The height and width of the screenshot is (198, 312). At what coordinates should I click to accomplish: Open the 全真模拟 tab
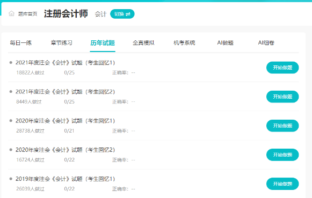(x=143, y=43)
